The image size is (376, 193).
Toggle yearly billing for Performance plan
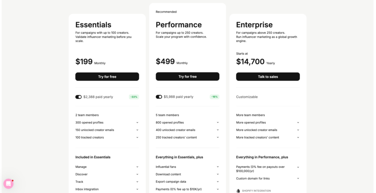[159, 97]
